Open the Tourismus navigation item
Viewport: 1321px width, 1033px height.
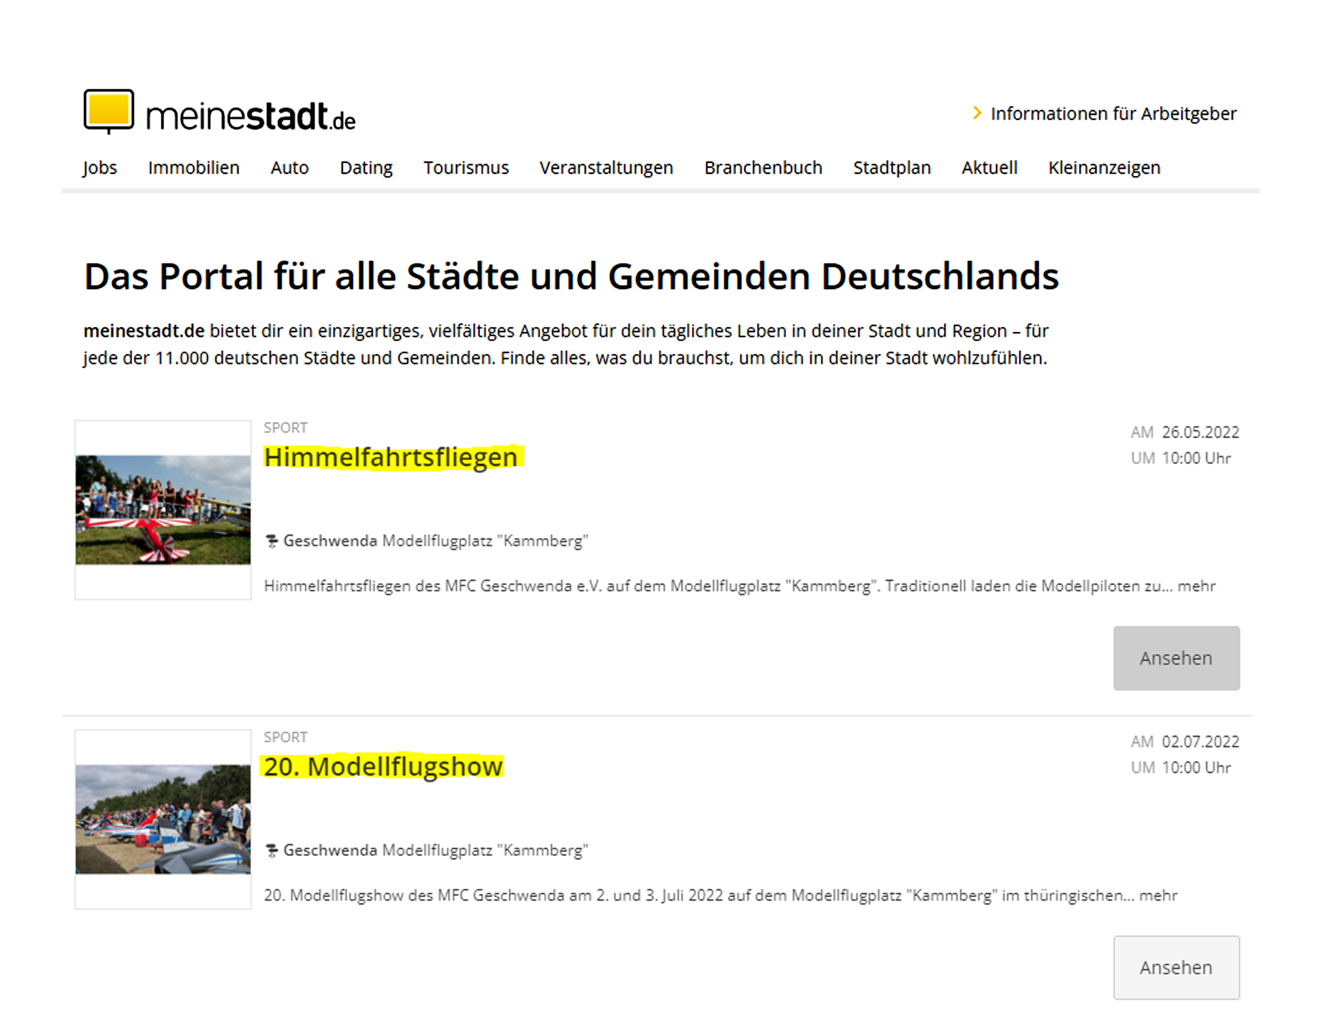coord(466,168)
